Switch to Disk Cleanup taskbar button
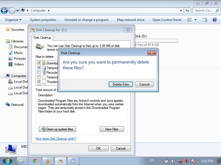Screen dimensions: 221x165 (x=60, y=161)
